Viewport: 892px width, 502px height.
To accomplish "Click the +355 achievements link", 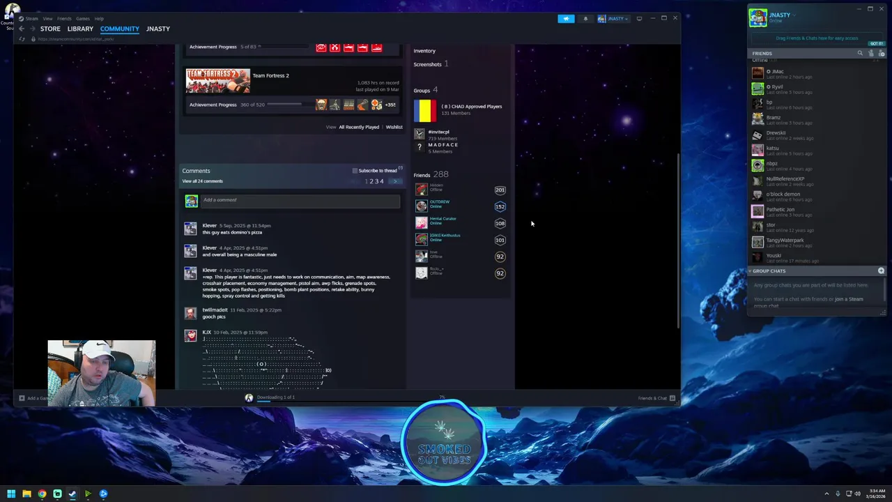I will click(390, 105).
